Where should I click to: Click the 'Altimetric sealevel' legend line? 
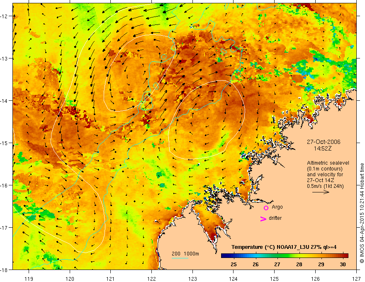point(328,163)
